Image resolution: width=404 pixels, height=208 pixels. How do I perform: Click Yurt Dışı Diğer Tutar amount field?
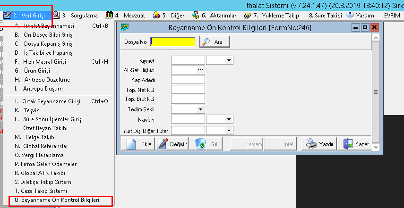coord(188,131)
